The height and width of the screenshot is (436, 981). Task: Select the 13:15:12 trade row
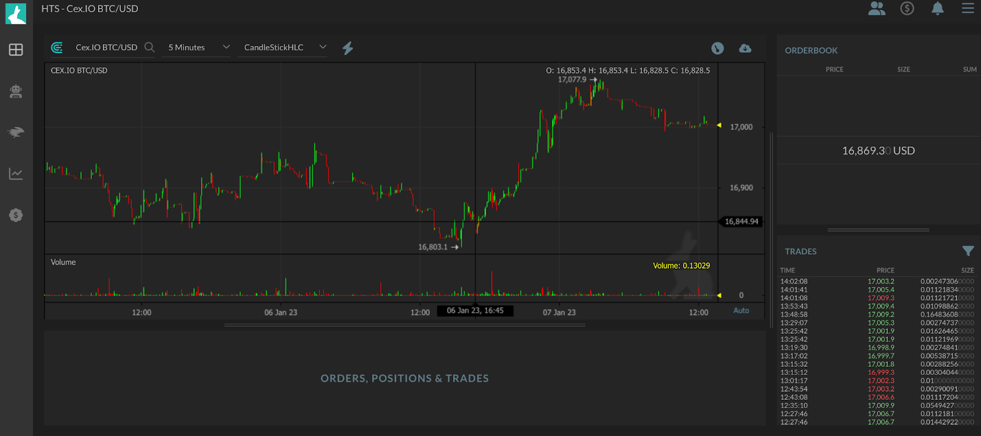[877, 372]
